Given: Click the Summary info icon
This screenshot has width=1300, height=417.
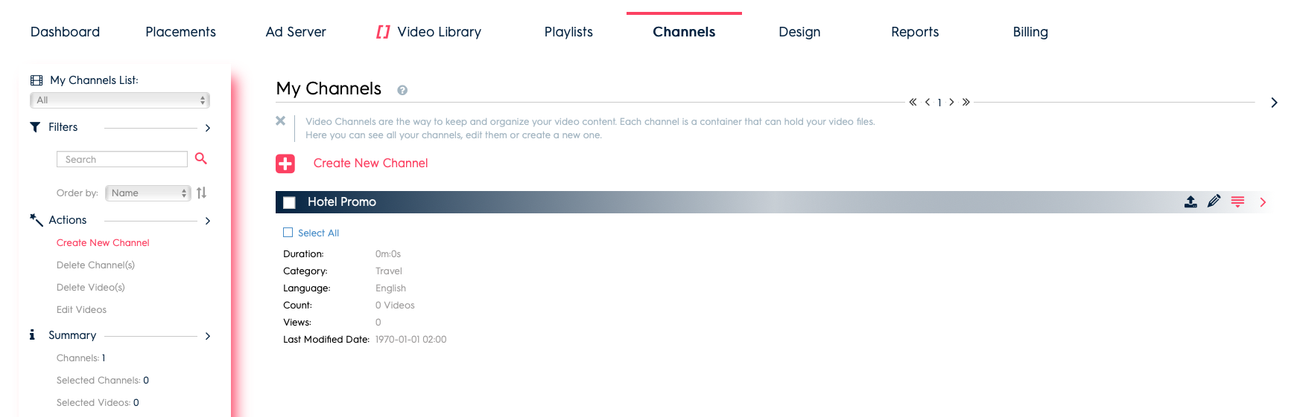Looking at the screenshot, I should pos(32,335).
